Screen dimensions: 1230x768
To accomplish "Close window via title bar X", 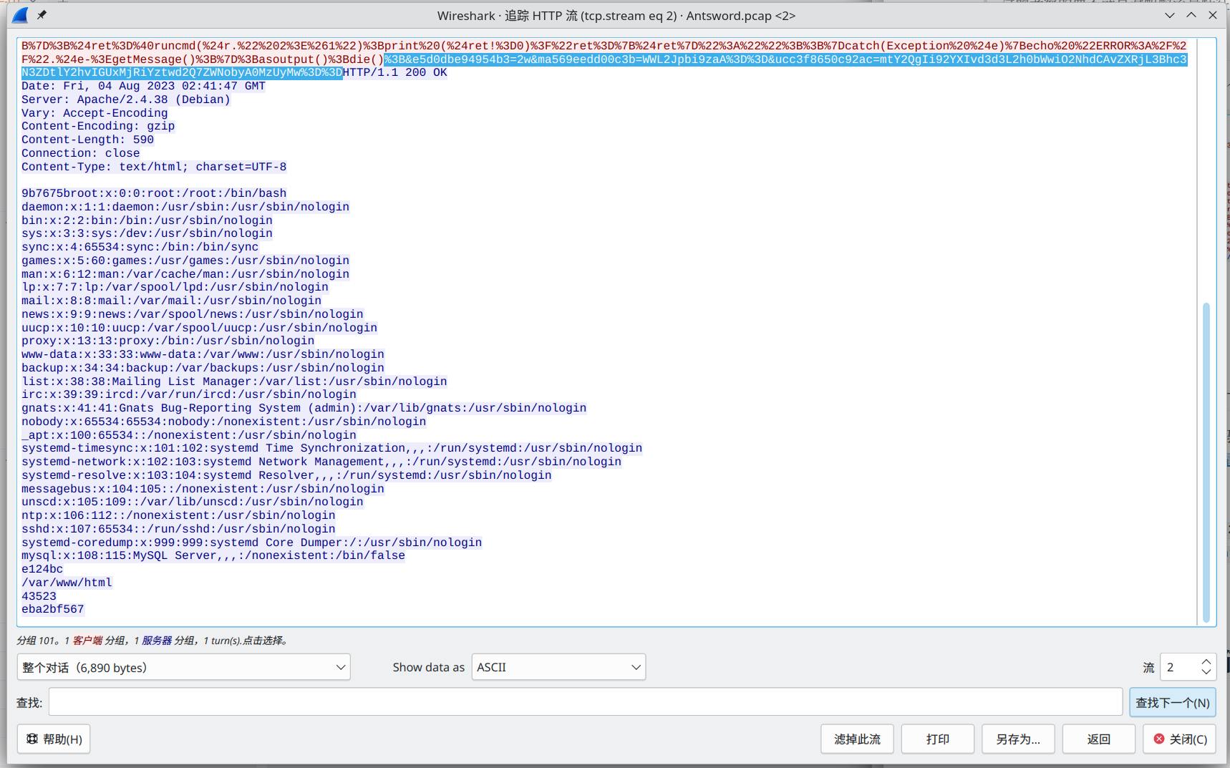I will point(1213,15).
